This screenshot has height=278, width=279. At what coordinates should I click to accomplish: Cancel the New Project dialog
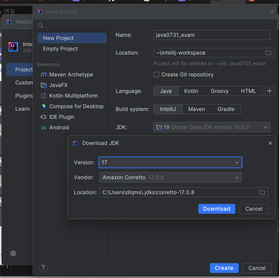pos(257,268)
